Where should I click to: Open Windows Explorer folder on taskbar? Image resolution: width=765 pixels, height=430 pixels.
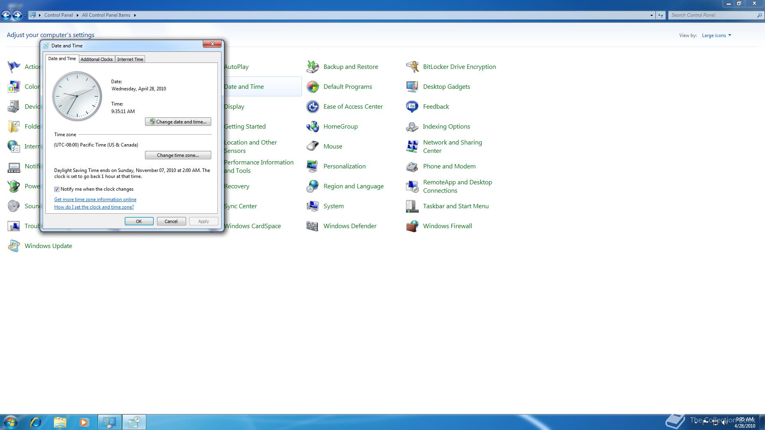60,422
